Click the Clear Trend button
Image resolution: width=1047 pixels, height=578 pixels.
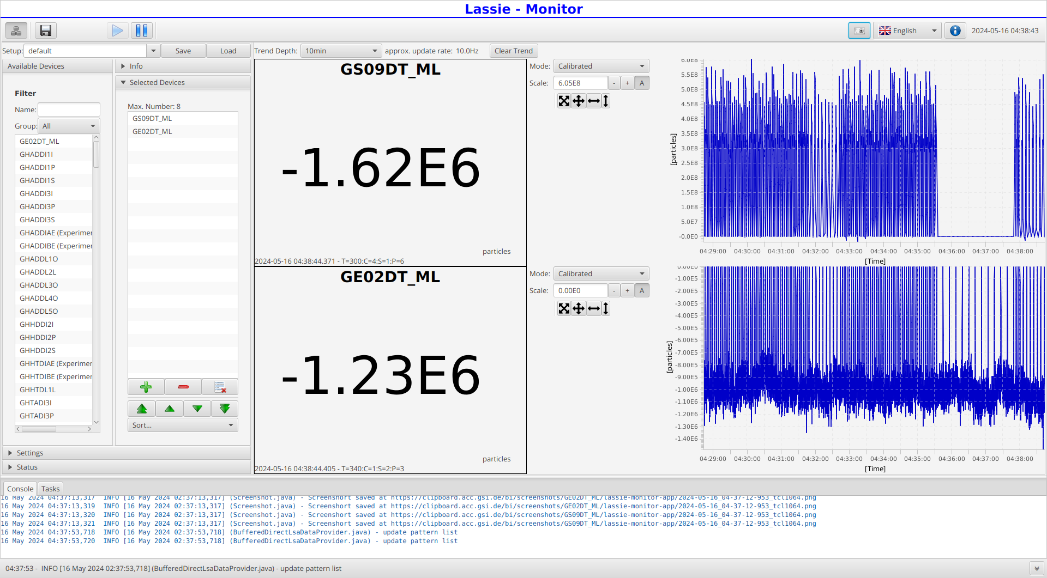[x=514, y=51]
